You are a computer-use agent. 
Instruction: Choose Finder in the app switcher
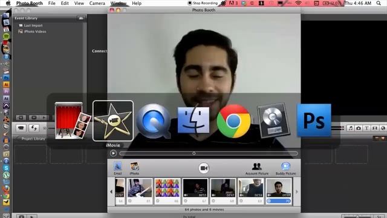pyautogui.click(x=193, y=121)
